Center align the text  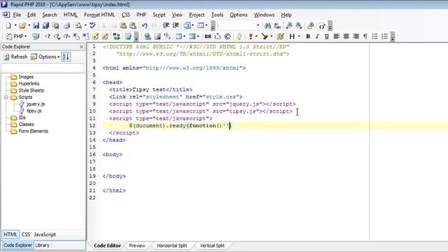[x=346, y=36]
